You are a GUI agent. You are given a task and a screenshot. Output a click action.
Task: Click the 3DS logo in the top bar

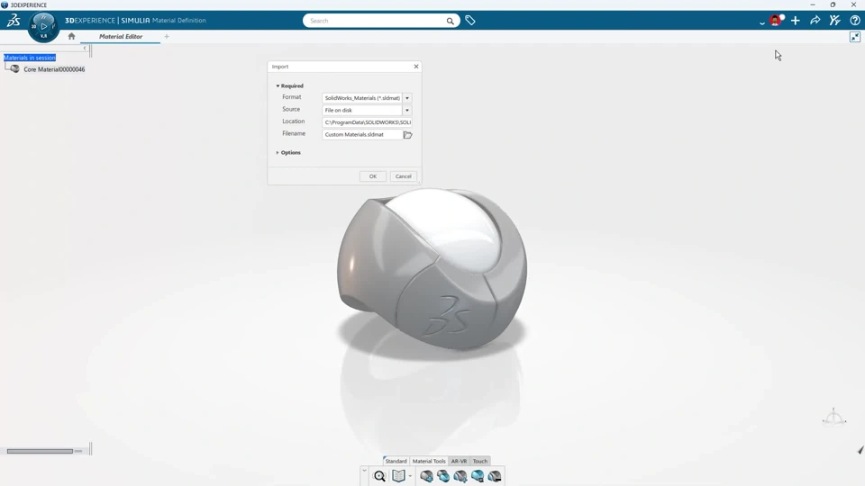coord(14,21)
